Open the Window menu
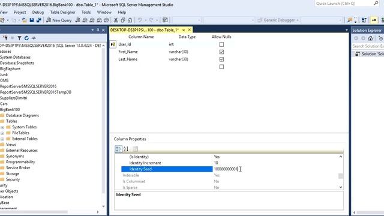Screen dimensions: 384x216 pos(104,12)
